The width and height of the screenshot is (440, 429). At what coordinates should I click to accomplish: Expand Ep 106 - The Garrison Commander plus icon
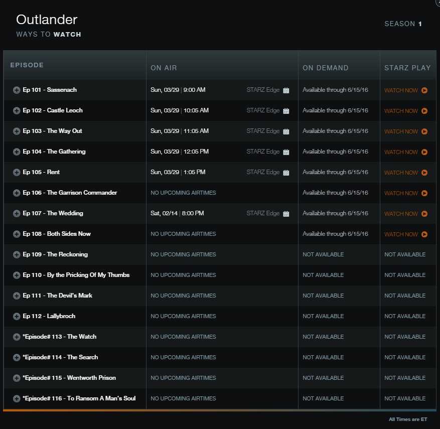pos(17,193)
